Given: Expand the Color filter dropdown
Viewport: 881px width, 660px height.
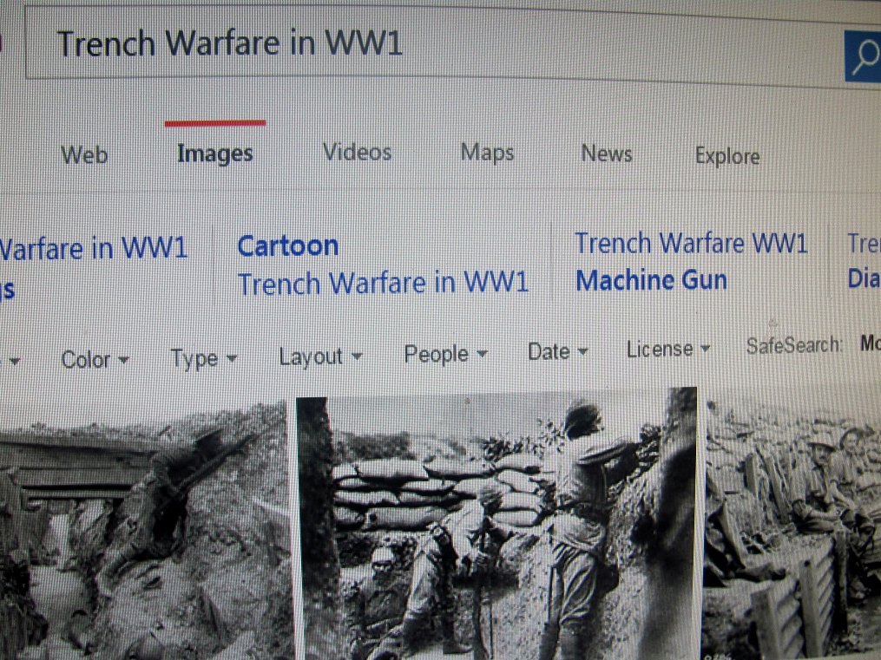Looking at the screenshot, I should click(95, 360).
